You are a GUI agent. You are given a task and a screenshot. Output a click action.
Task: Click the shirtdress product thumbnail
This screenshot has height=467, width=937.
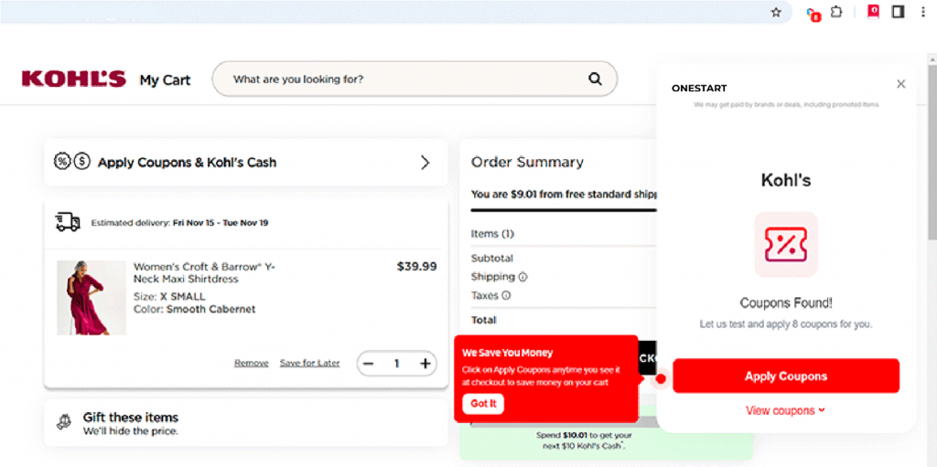(x=92, y=298)
